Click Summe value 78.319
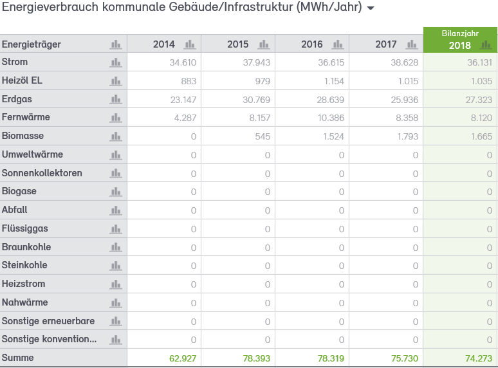The width and height of the screenshot is (498, 368). click(x=331, y=358)
